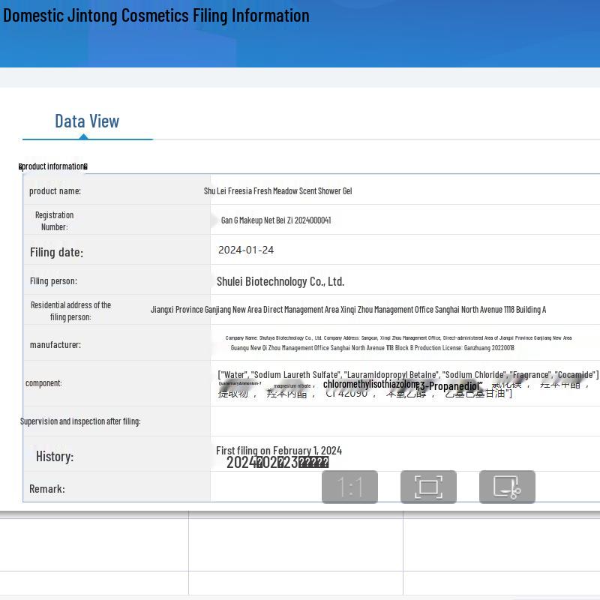Select the filing date 2024-01-24
This screenshot has height=600, width=600.
(x=246, y=250)
